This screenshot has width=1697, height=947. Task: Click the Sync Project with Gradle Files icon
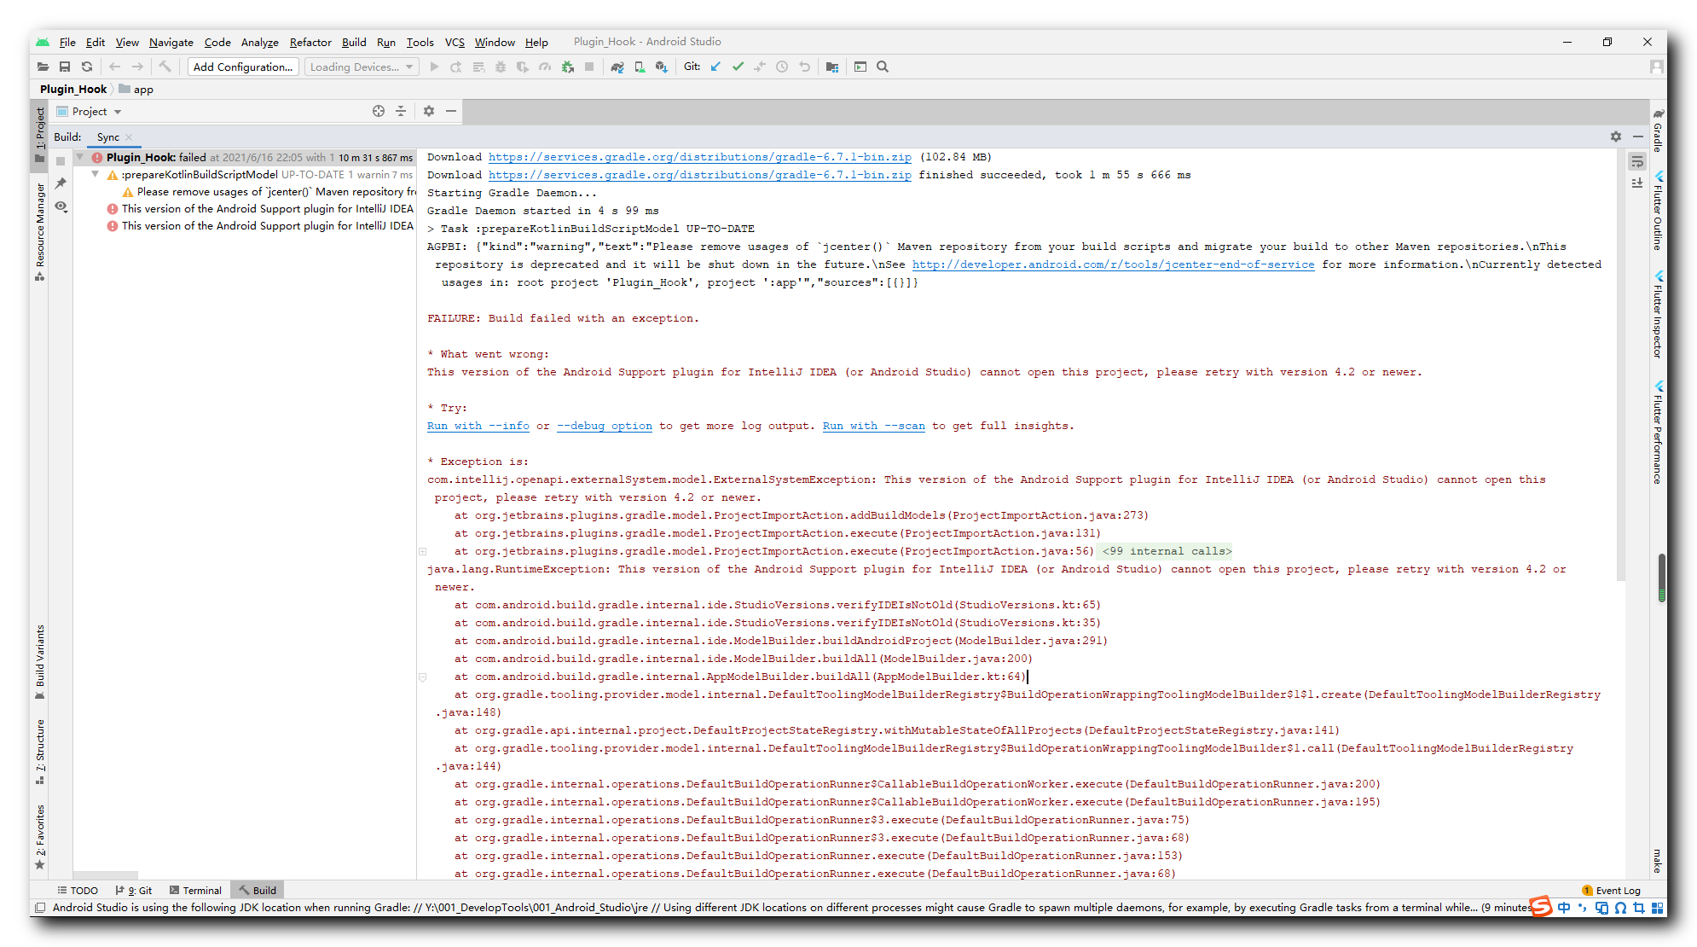click(x=617, y=67)
